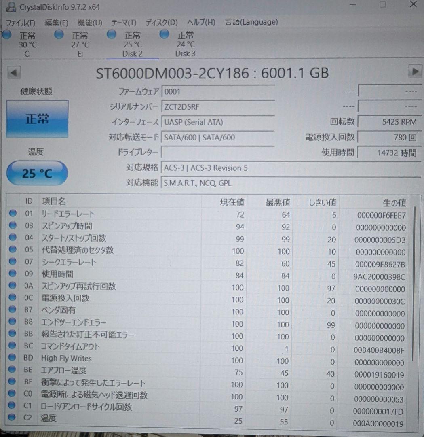
Task: Click the firmware field showing 0001
Action: tap(218, 91)
